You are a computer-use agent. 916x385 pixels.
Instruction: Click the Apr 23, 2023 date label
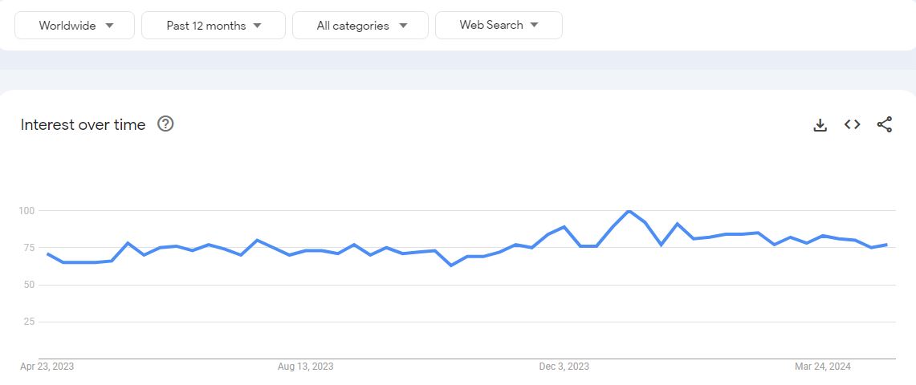(47, 367)
